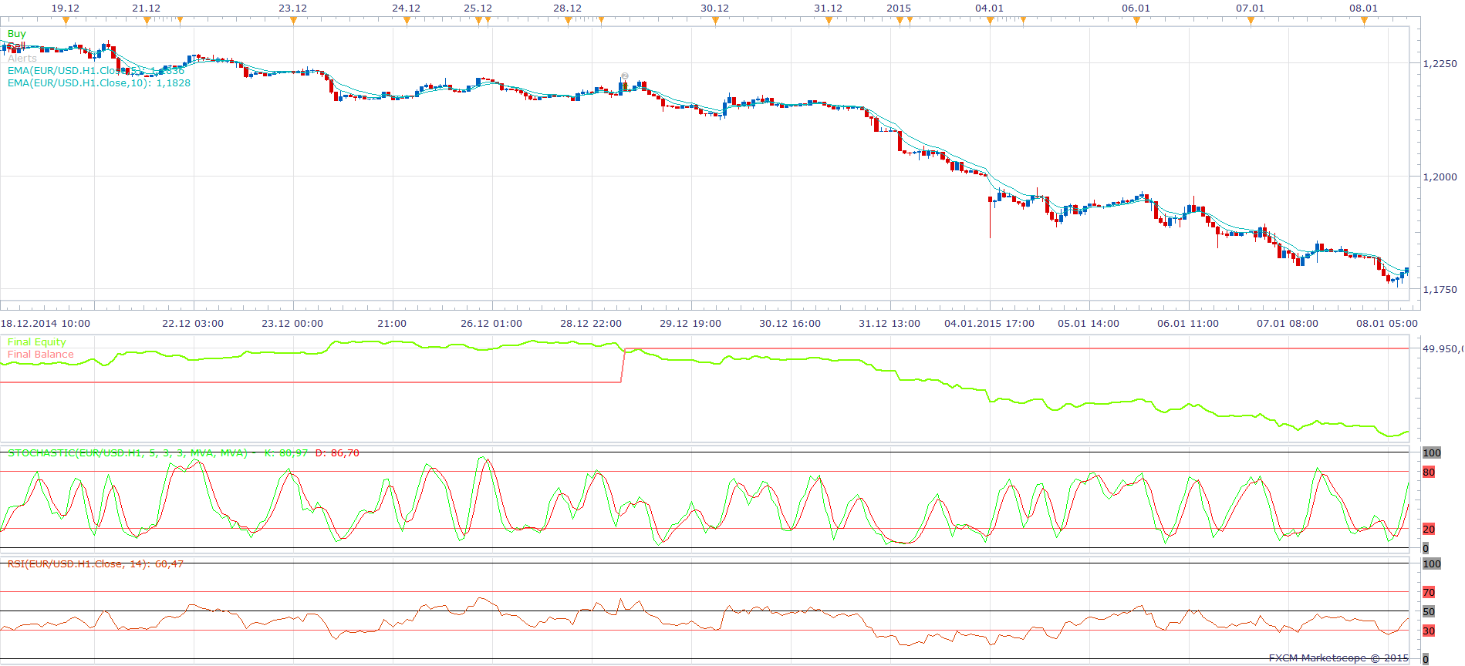Click the 05.01 14:00 time axis label
This screenshot has width=1465, height=666.
click(x=1089, y=324)
